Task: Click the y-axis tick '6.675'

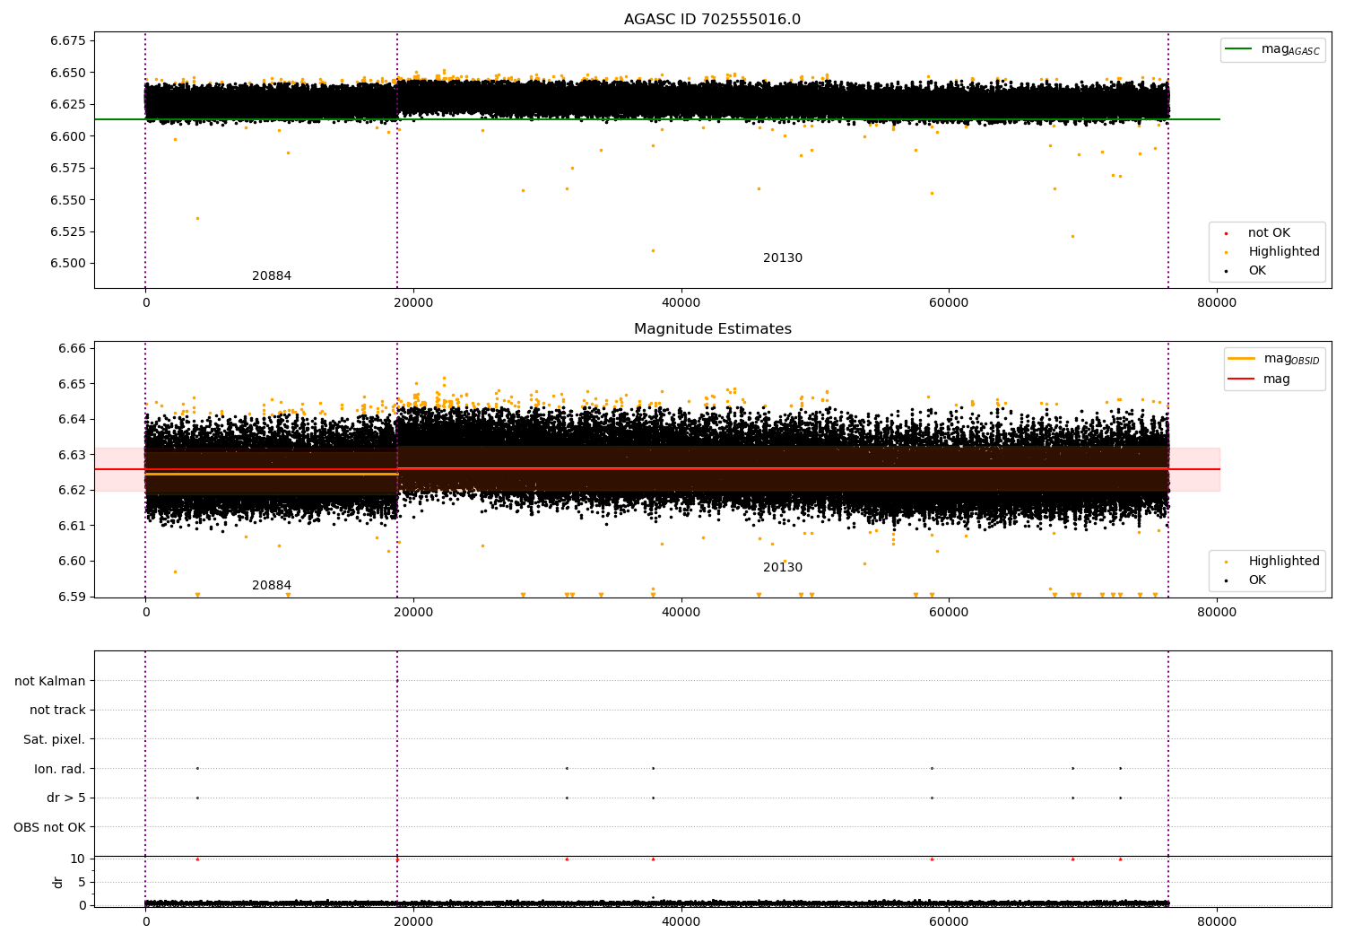Action: [68, 41]
